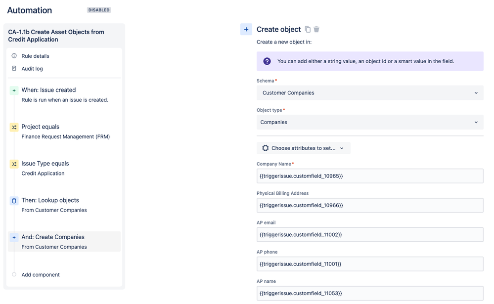Screen dimensions: 494x304
Task: Click the database icon for Lookup objects
Action: [x=14, y=201]
